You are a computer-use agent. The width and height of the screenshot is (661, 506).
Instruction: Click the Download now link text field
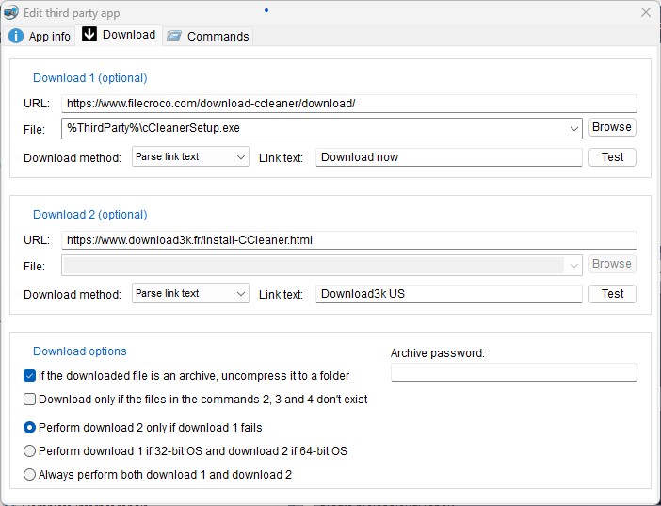(x=449, y=157)
